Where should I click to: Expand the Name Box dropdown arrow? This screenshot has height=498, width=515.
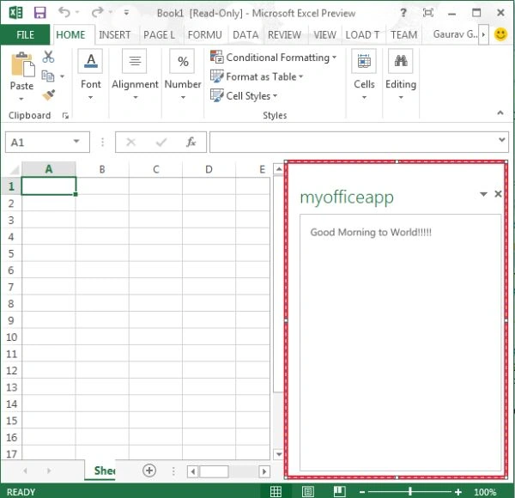click(x=76, y=142)
